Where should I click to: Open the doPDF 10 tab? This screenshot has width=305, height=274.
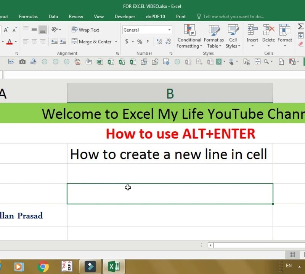pos(156,17)
